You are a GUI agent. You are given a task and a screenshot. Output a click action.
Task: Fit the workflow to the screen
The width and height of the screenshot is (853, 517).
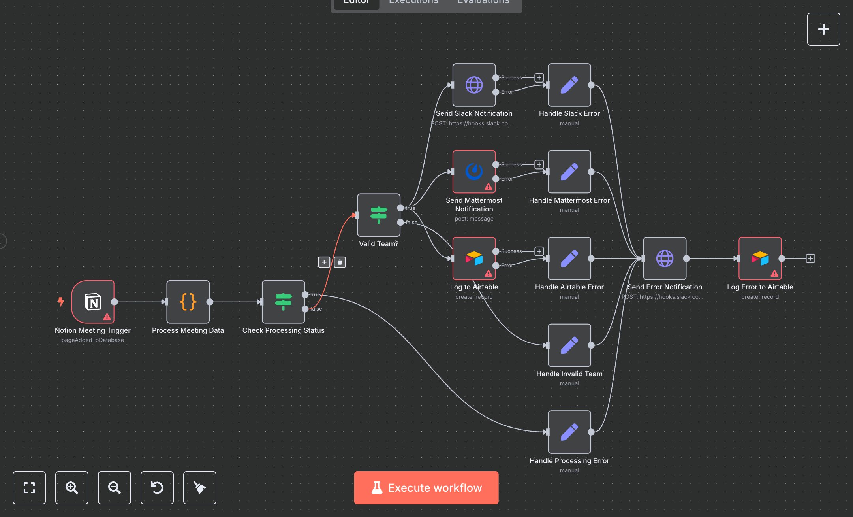tap(29, 488)
